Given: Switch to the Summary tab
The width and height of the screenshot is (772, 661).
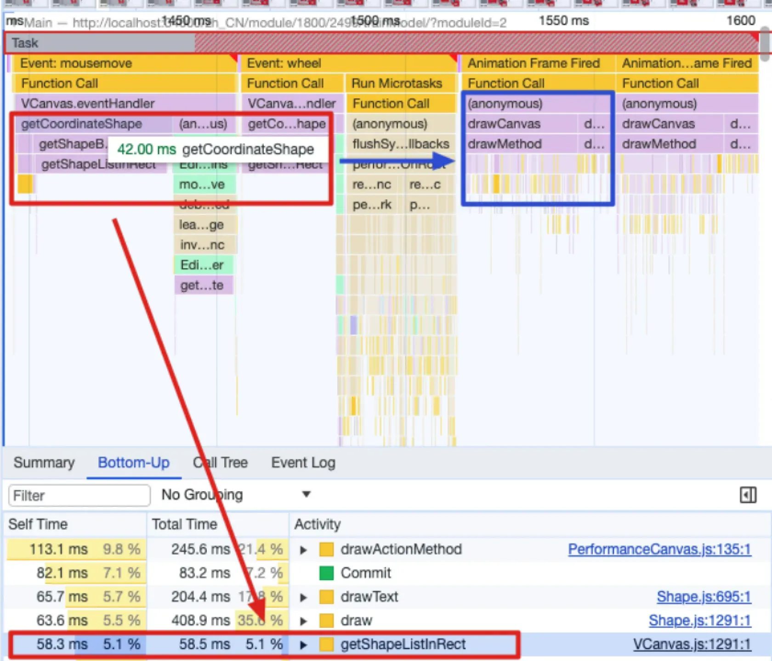Looking at the screenshot, I should click(44, 463).
